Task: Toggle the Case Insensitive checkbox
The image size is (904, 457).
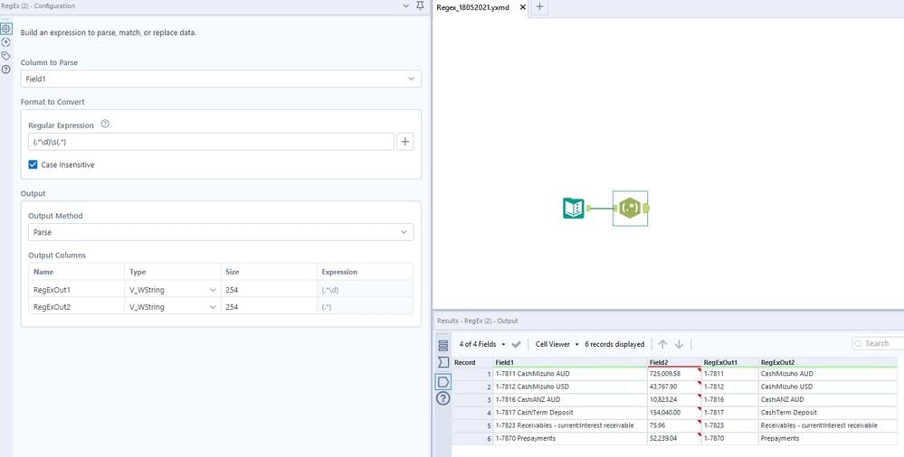Action: point(33,164)
